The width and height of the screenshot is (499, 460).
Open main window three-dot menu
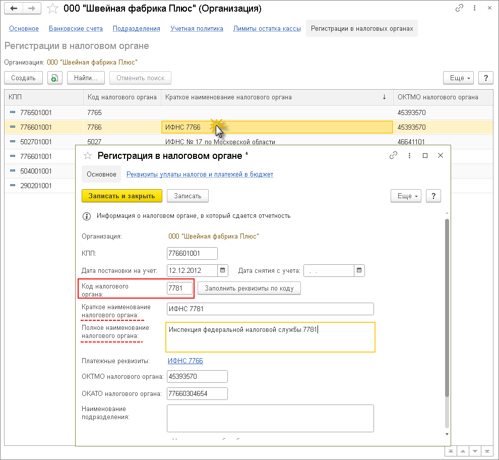474,8
